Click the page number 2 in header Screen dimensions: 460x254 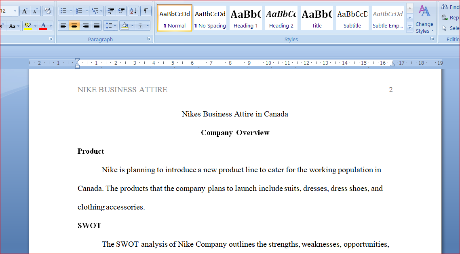pyautogui.click(x=390, y=89)
